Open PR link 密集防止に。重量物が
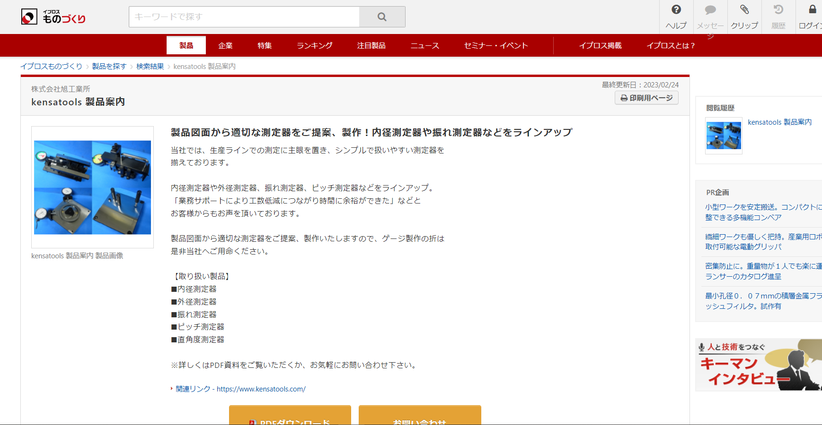The height and width of the screenshot is (425, 822). pyautogui.click(x=763, y=271)
